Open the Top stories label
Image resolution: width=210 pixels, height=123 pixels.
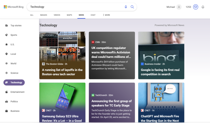click(16, 25)
